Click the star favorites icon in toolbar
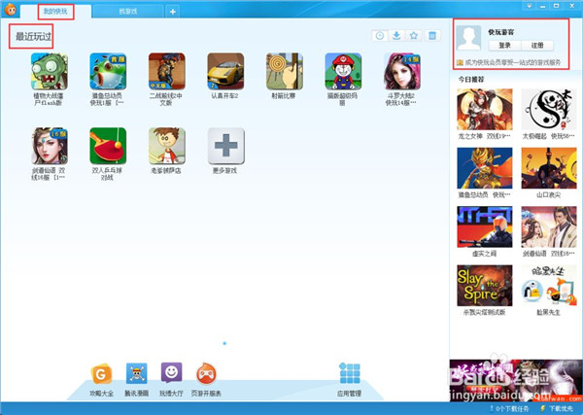Image resolution: width=583 pixels, height=415 pixels. tap(414, 36)
